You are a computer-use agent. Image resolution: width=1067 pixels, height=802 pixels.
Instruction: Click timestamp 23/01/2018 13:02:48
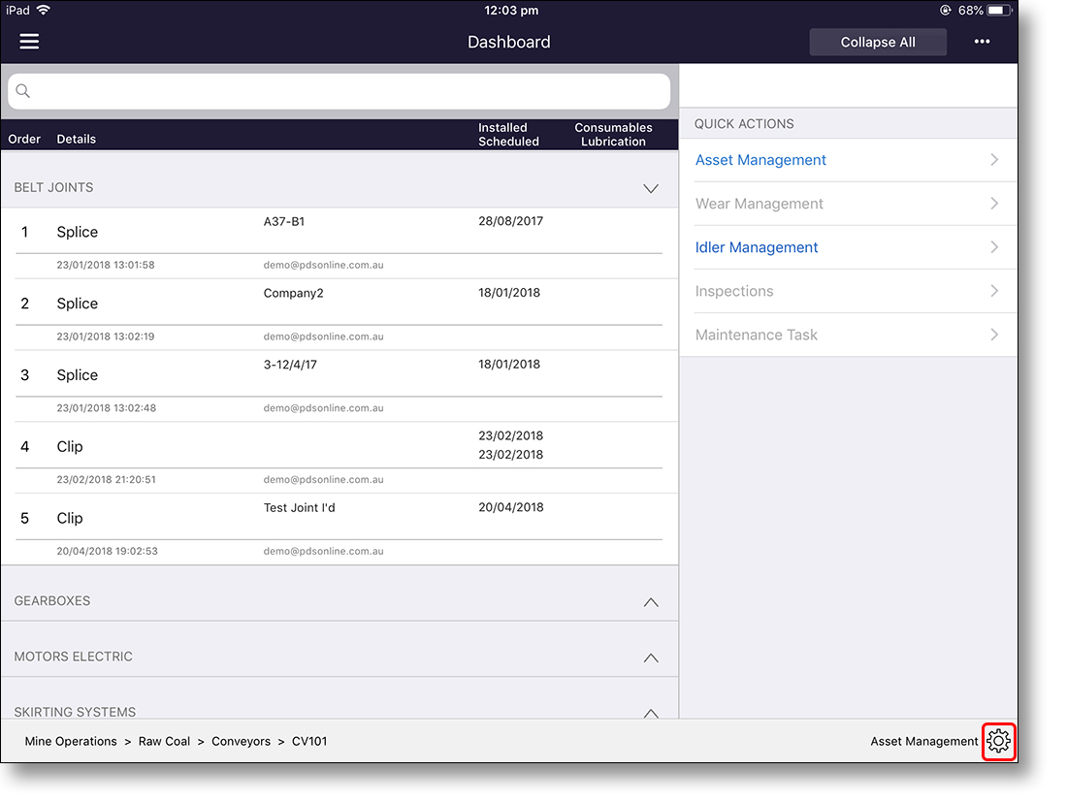[x=106, y=408]
